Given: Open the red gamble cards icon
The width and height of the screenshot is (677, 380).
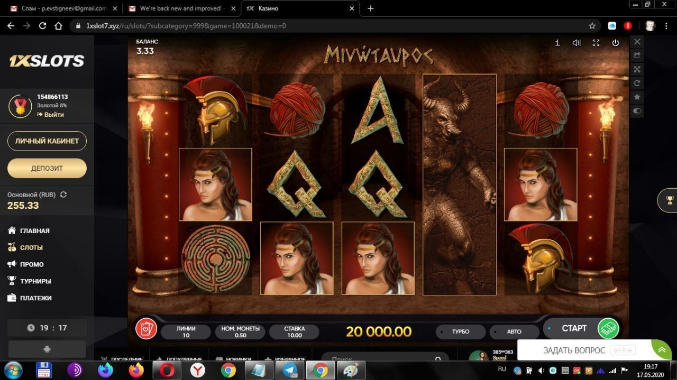Looking at the screenshot, I should coord(146,329).
